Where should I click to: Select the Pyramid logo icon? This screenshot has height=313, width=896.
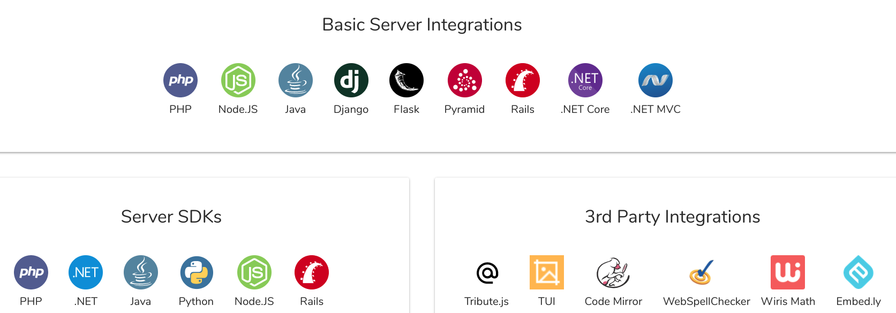point(465,80)
